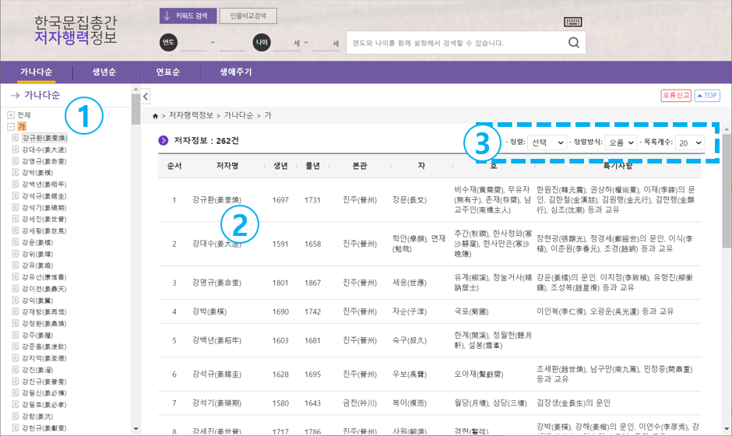
Task: Click the sidebar scrollbar down arrow
Action: point(135,428)
